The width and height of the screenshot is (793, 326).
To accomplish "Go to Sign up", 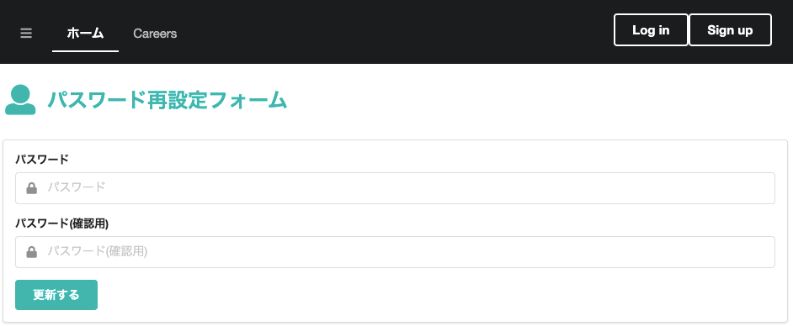I will coord(731,29).
